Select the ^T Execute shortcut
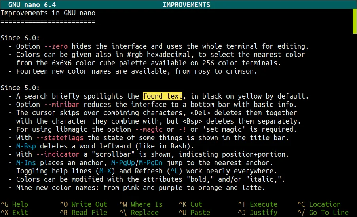 click(258, 204)
